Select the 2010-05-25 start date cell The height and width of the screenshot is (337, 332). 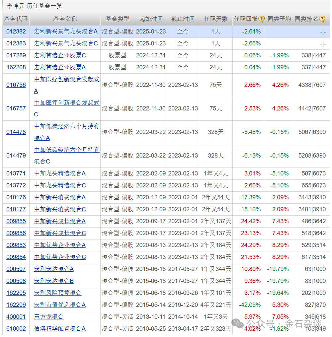pyautogui.click(x=151, y=329)
